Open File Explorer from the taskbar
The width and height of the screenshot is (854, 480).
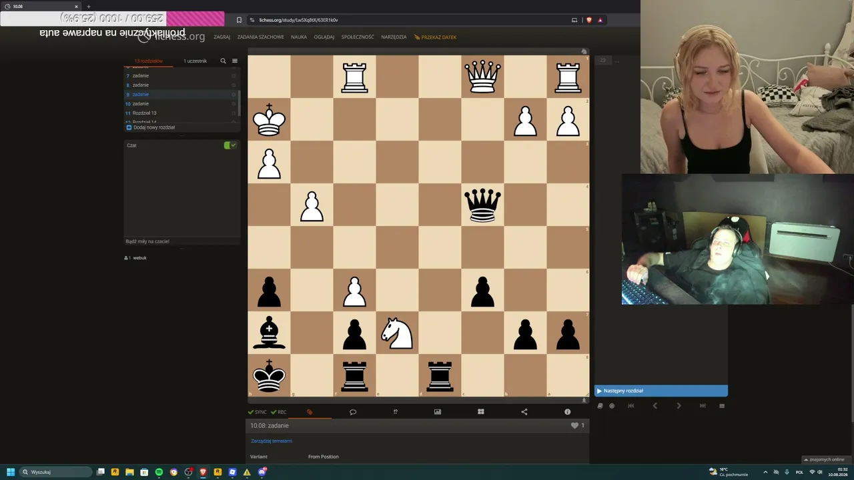pyautogui.click(x=129, y=472)
